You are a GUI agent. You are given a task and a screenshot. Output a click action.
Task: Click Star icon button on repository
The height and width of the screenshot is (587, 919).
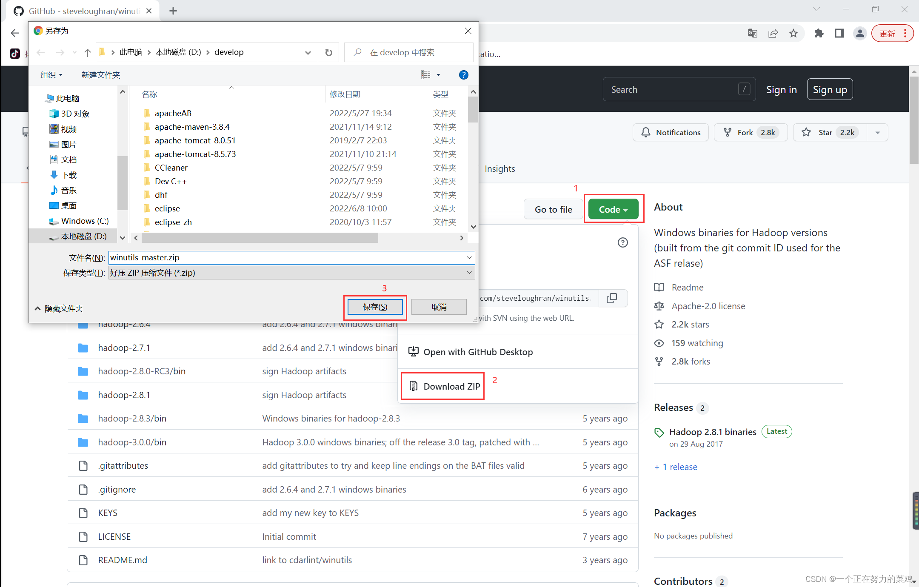pyautogui.click(x=830, y=132)
